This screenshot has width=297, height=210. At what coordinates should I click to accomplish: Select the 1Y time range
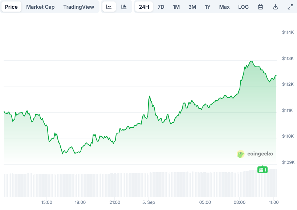[x=208, y=7]
